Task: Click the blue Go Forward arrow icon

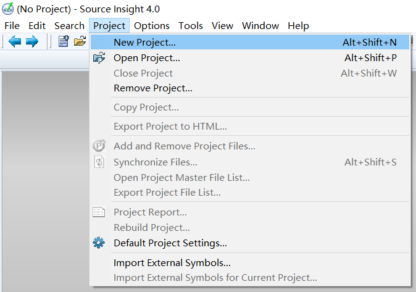Action: pyautogui.click(x=32, y=42)
